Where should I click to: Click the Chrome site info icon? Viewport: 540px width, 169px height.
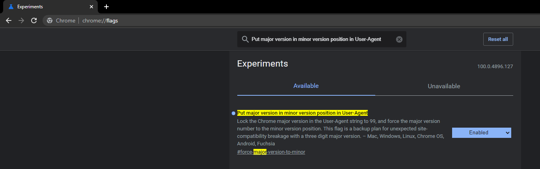[x=50, y=20]
